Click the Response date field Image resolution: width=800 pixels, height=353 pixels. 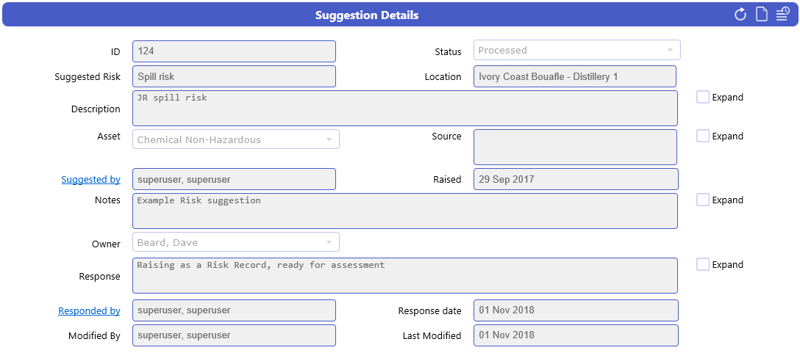[576, 310]
